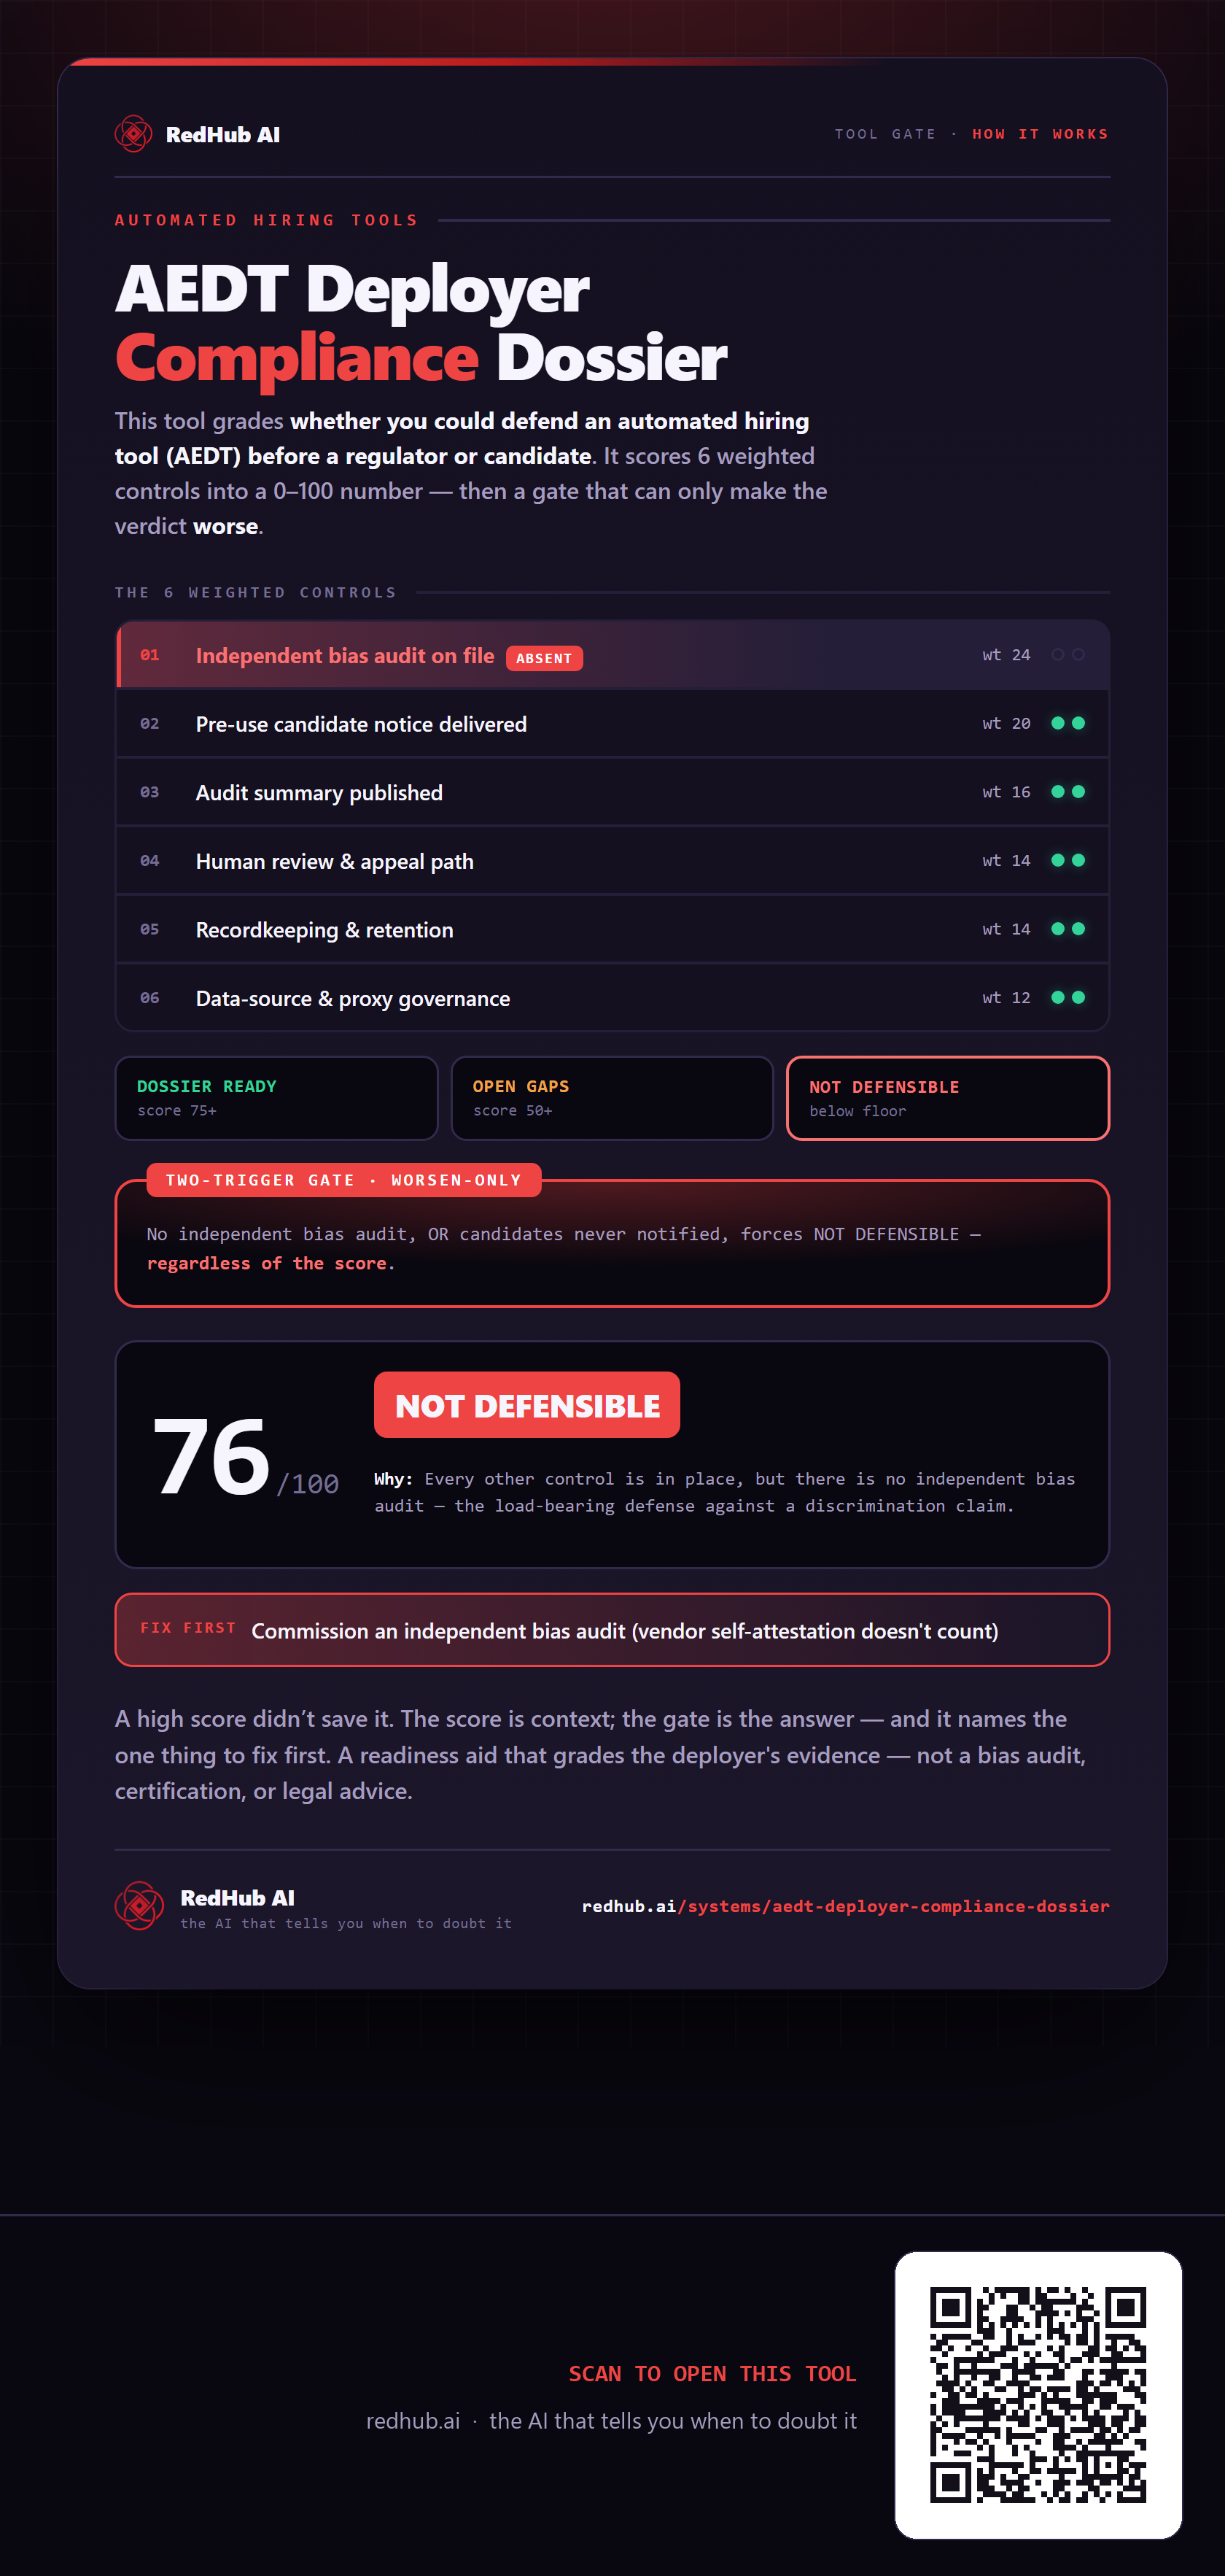Select the OPEN GAPS verdict card

[612, 1098]
